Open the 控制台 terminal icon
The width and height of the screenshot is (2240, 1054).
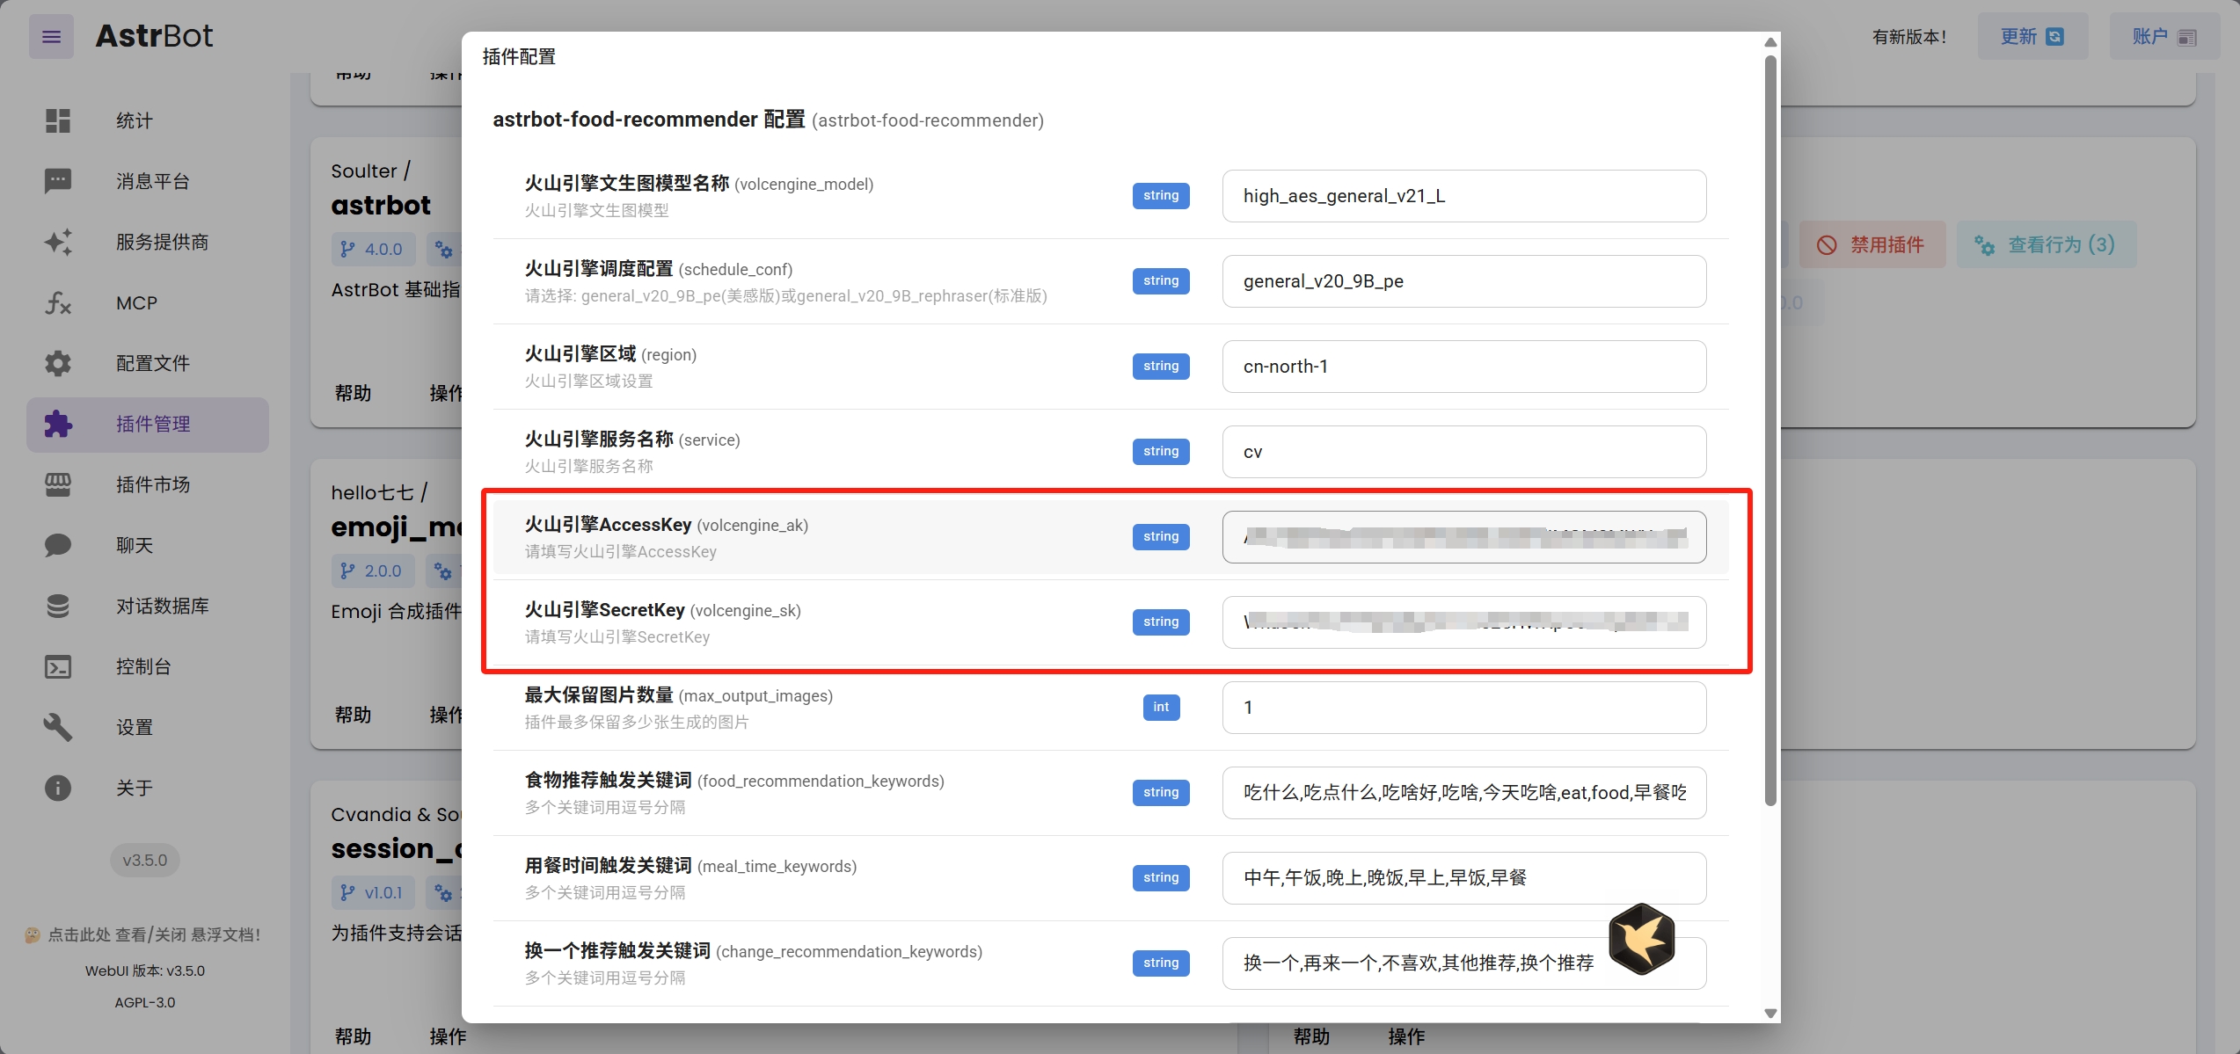pyautogui.click(x=57, y=666)
